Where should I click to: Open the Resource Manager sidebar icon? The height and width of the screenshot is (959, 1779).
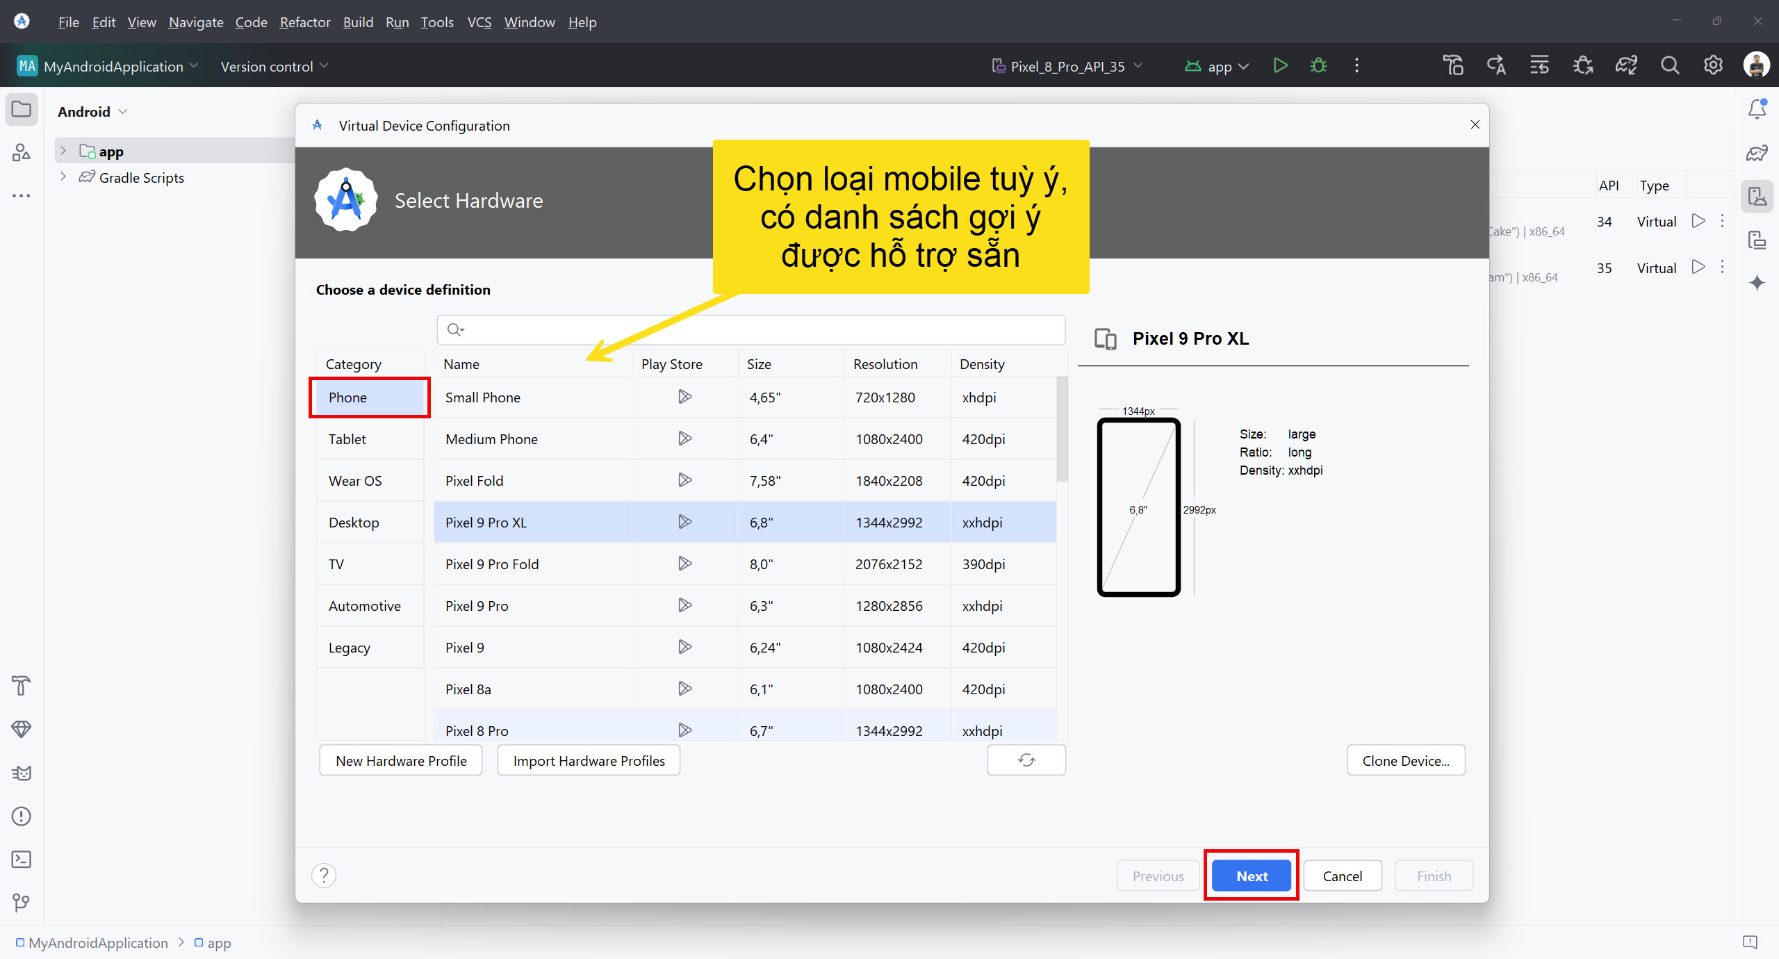tap(22, 152)
